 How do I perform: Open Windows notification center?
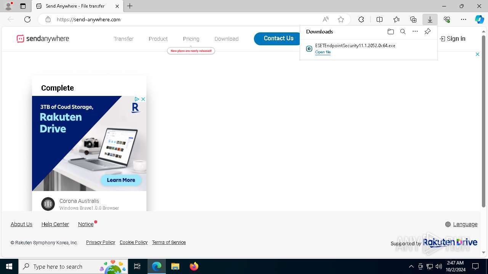point(475,266)
